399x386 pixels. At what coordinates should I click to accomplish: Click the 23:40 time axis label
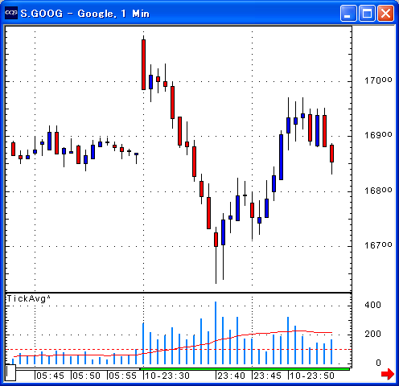(x=231, y=376)
